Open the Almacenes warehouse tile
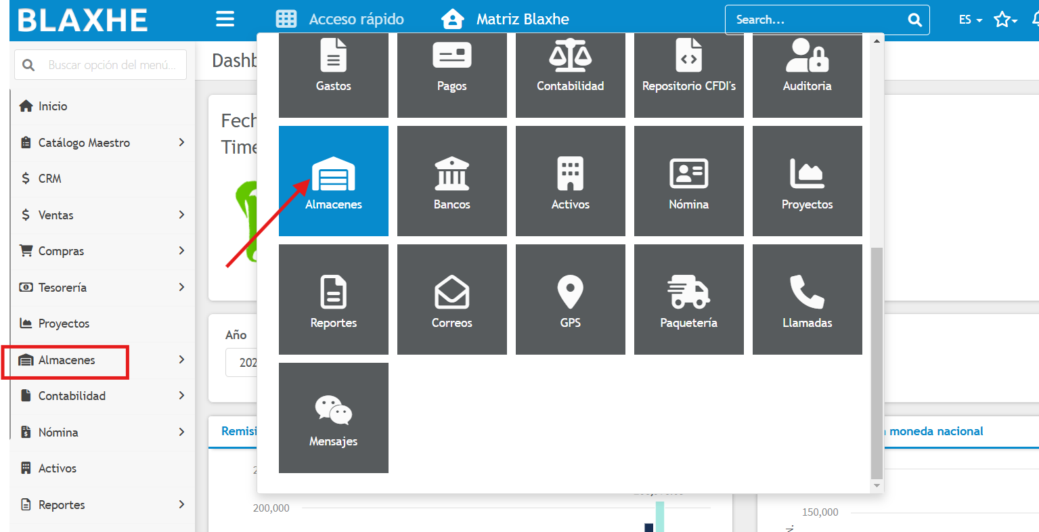The height and width of the screenshot is (532, 1039). (334, 181)
